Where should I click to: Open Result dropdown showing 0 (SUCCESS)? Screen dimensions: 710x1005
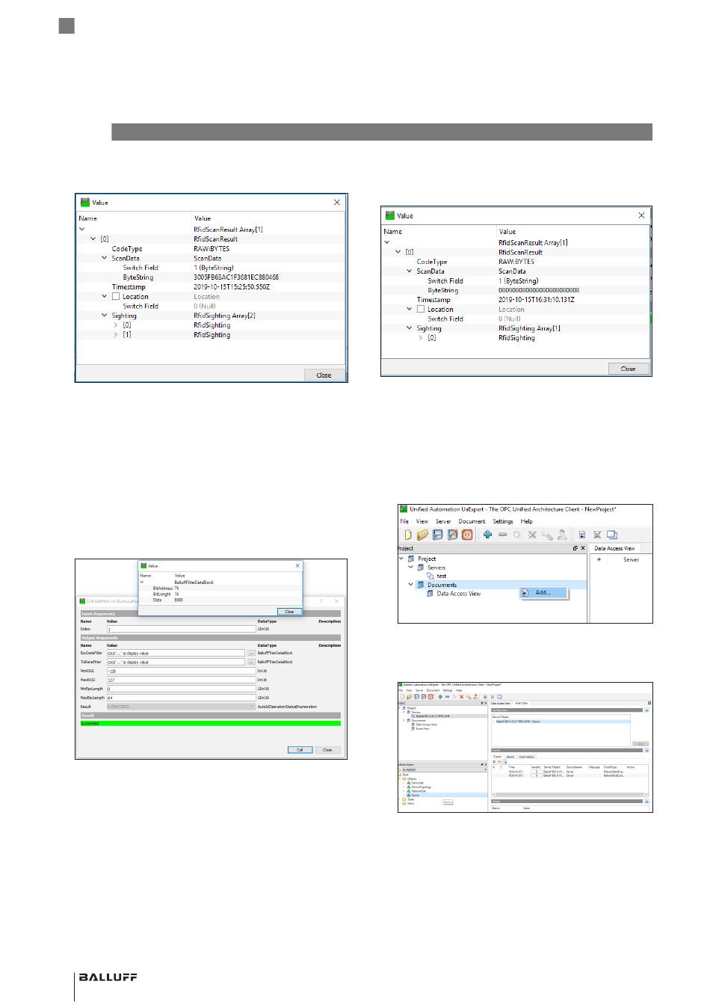pos(181,707)
